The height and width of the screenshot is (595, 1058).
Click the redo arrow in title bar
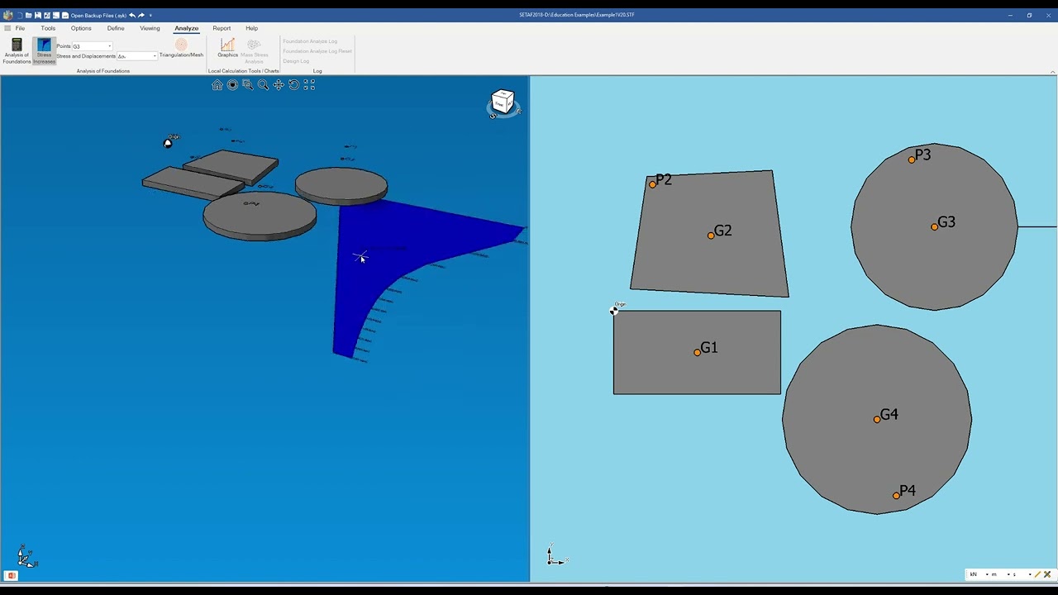tap(141, 15)
